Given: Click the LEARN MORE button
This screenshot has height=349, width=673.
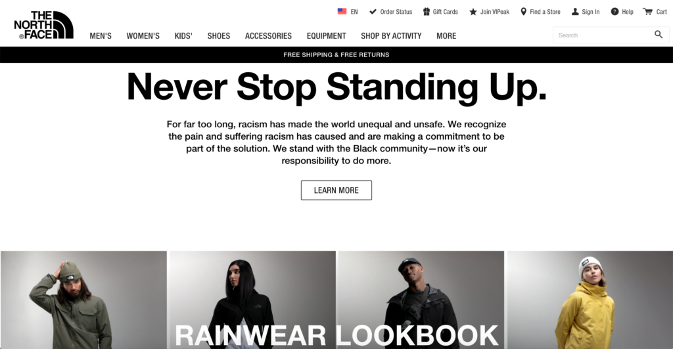Looking at the screenshot, I should (336, 190).
